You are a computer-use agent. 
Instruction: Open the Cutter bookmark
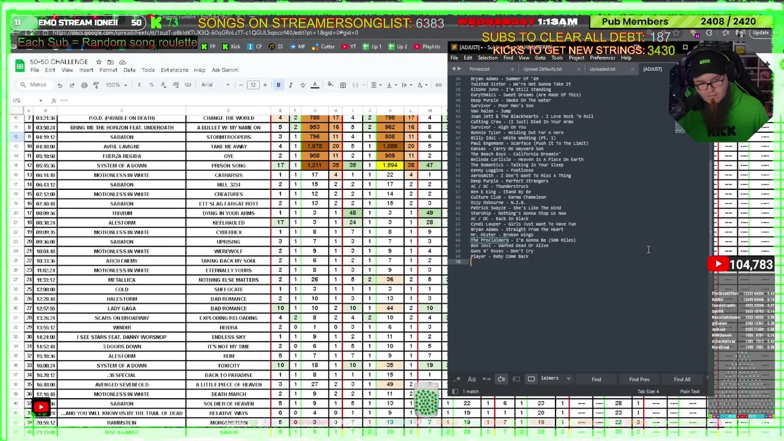(323, 47)
